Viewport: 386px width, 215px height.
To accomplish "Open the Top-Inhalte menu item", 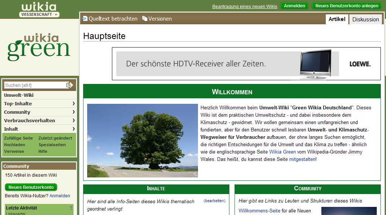I will click(18, 103).
